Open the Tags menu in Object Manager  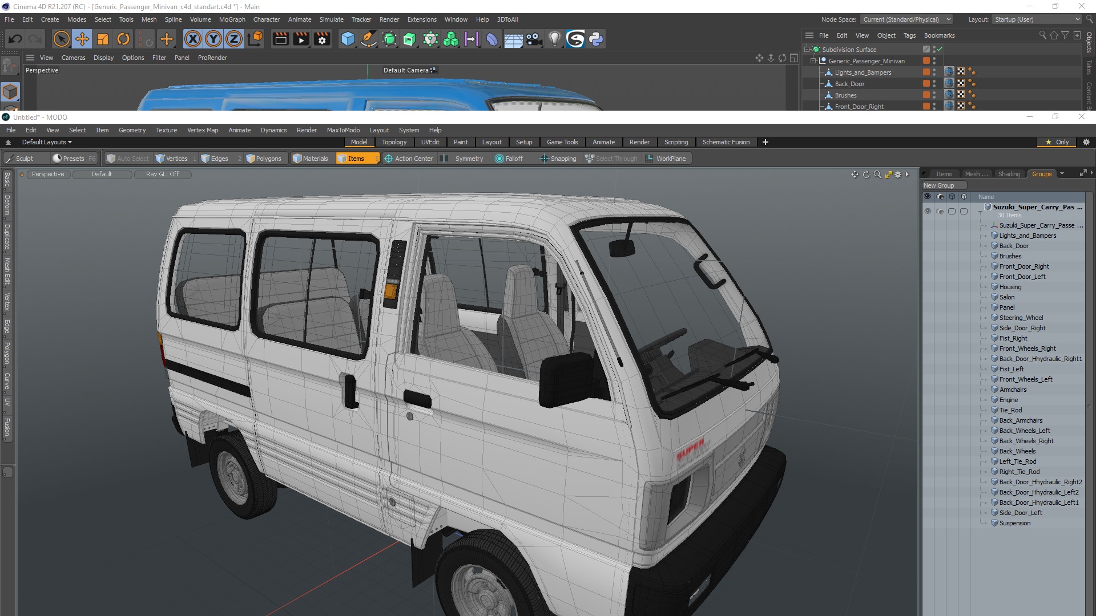909,35
